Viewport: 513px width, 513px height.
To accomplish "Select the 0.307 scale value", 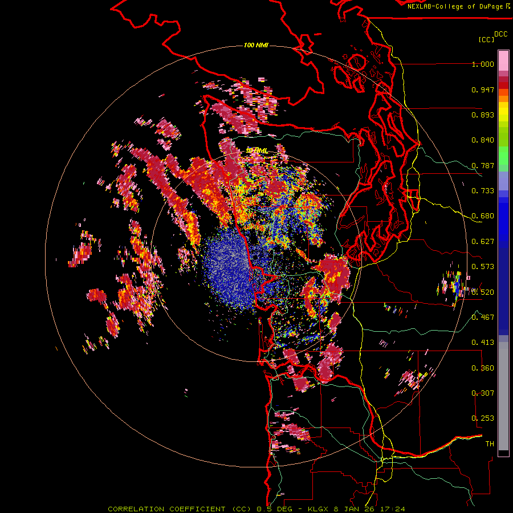I will [x=483, y=393].
